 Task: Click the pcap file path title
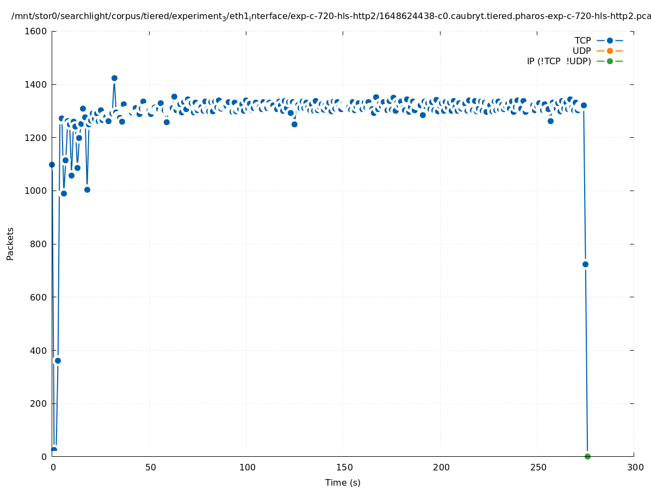331,16
